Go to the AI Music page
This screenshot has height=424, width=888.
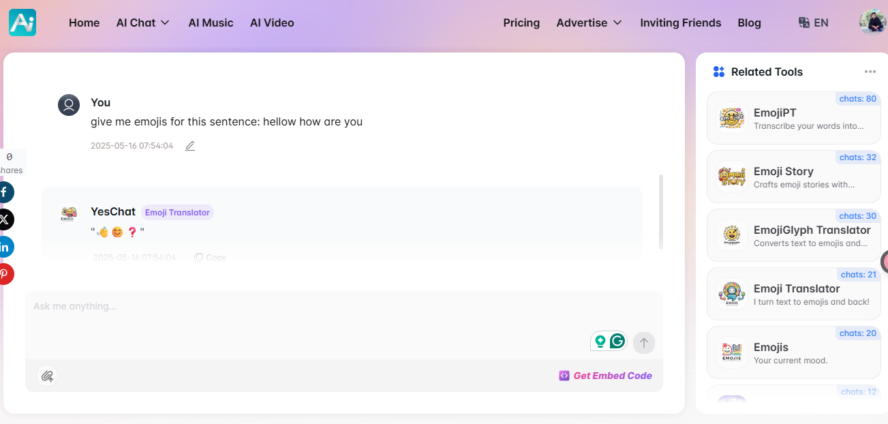211,22
